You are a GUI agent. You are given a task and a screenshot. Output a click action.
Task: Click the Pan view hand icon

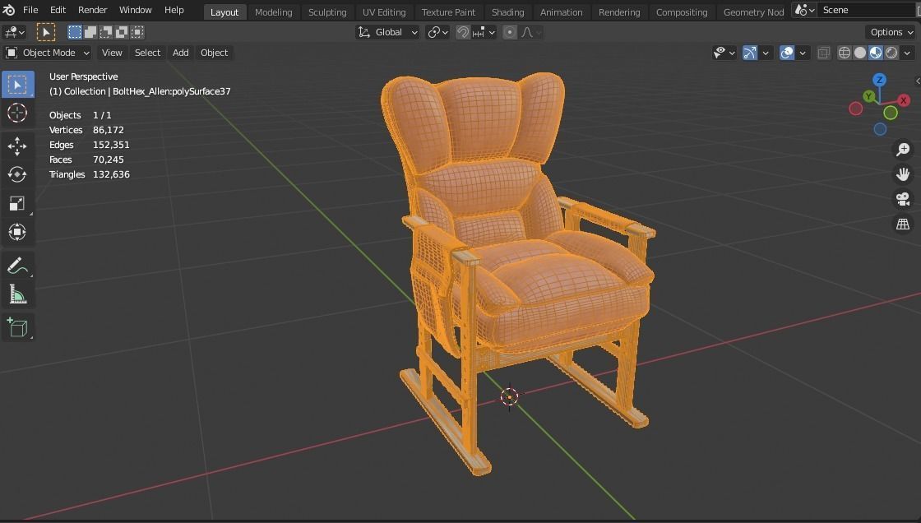[903, 174]
